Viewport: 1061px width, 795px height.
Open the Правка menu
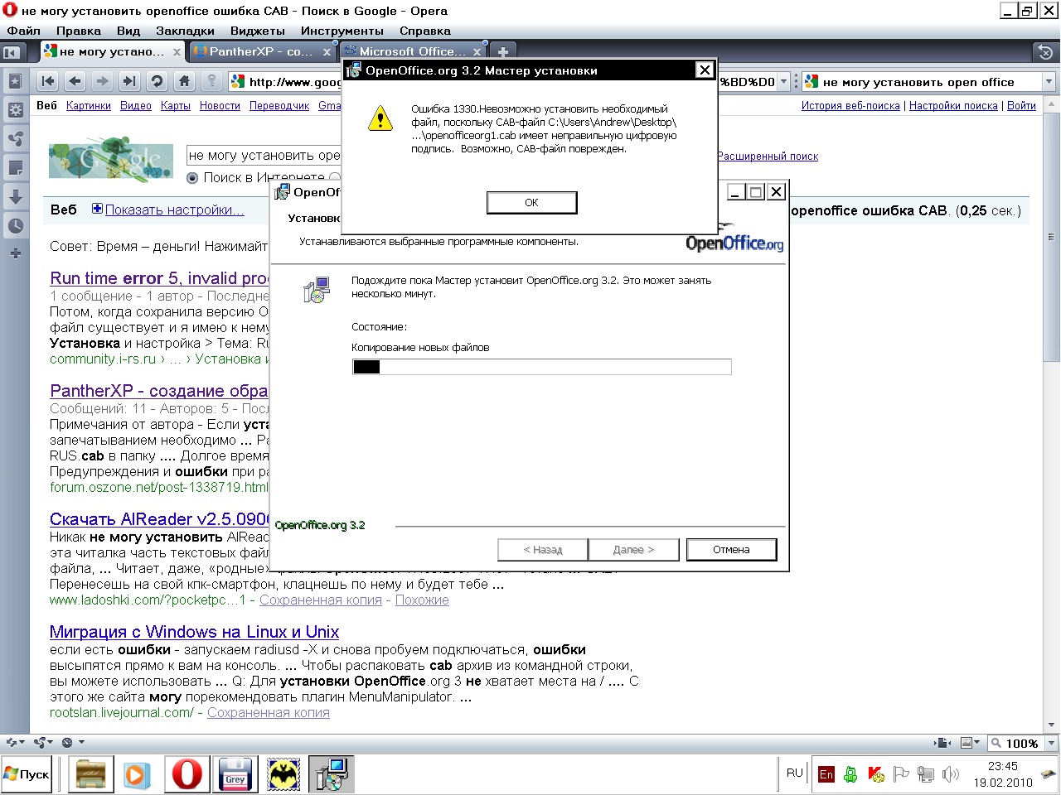click(79, 31)
